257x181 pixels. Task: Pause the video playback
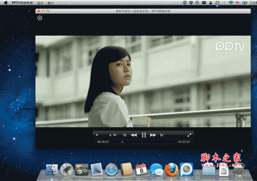[144, 135]
